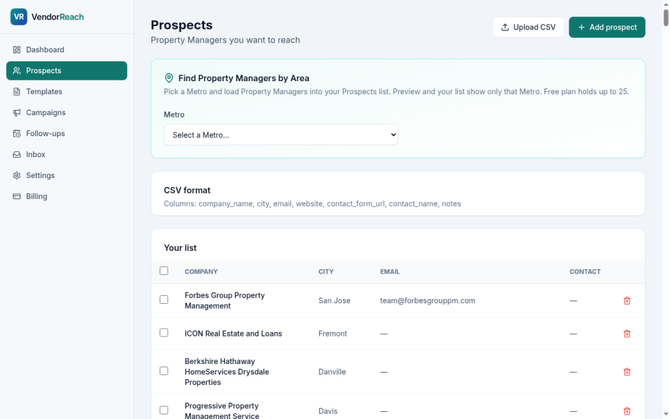Click the Inbox tray icon
The height and width of the screenshot is (419, 670).
[x=16, y=155]
